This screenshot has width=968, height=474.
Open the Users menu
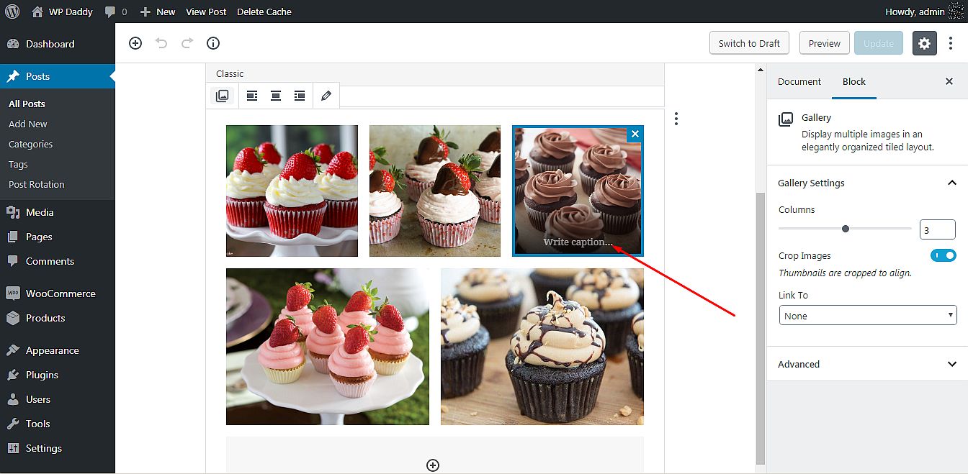click(58, 399)
